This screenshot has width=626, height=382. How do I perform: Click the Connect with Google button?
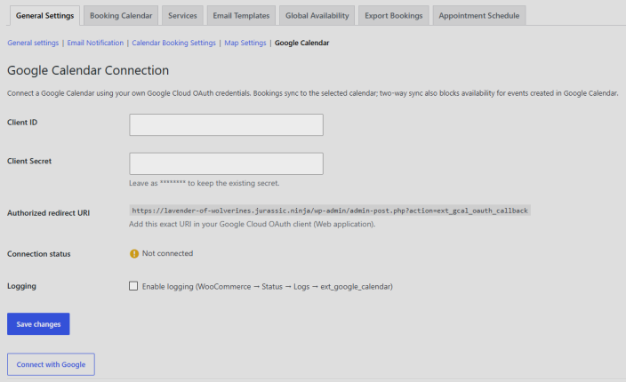coord(51,364)
